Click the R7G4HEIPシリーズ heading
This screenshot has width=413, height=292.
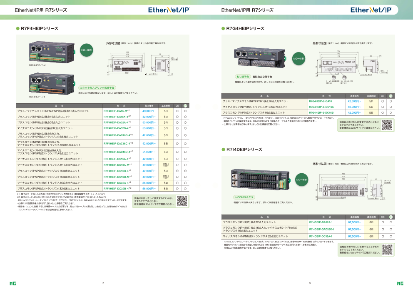point(245,28)
